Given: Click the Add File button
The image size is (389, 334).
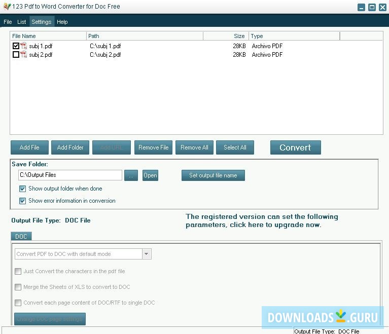Looking at the screenshot, I should click(29, 147).
